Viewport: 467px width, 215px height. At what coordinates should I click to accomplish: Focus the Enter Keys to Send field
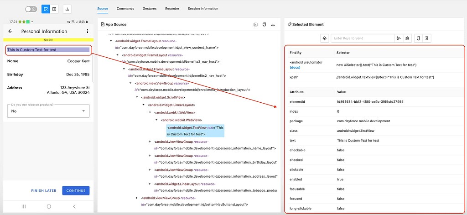[x=363, y=38]
